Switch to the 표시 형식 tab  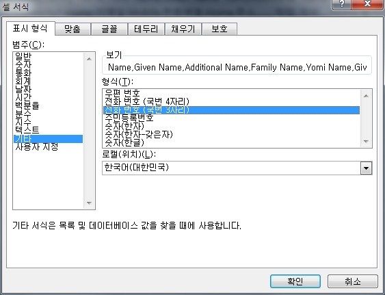pos(30,29)
